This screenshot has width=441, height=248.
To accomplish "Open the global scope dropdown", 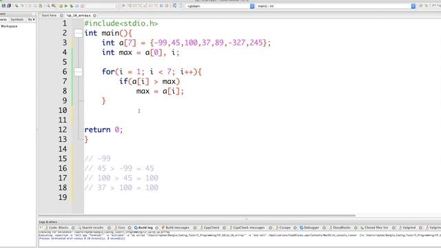I will pos(220,6).
